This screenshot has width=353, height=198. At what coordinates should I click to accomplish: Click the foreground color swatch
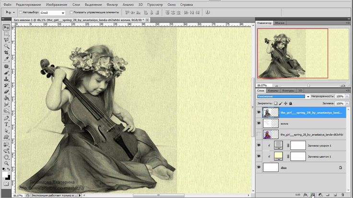pyautogui.click(x=5, y=175)
